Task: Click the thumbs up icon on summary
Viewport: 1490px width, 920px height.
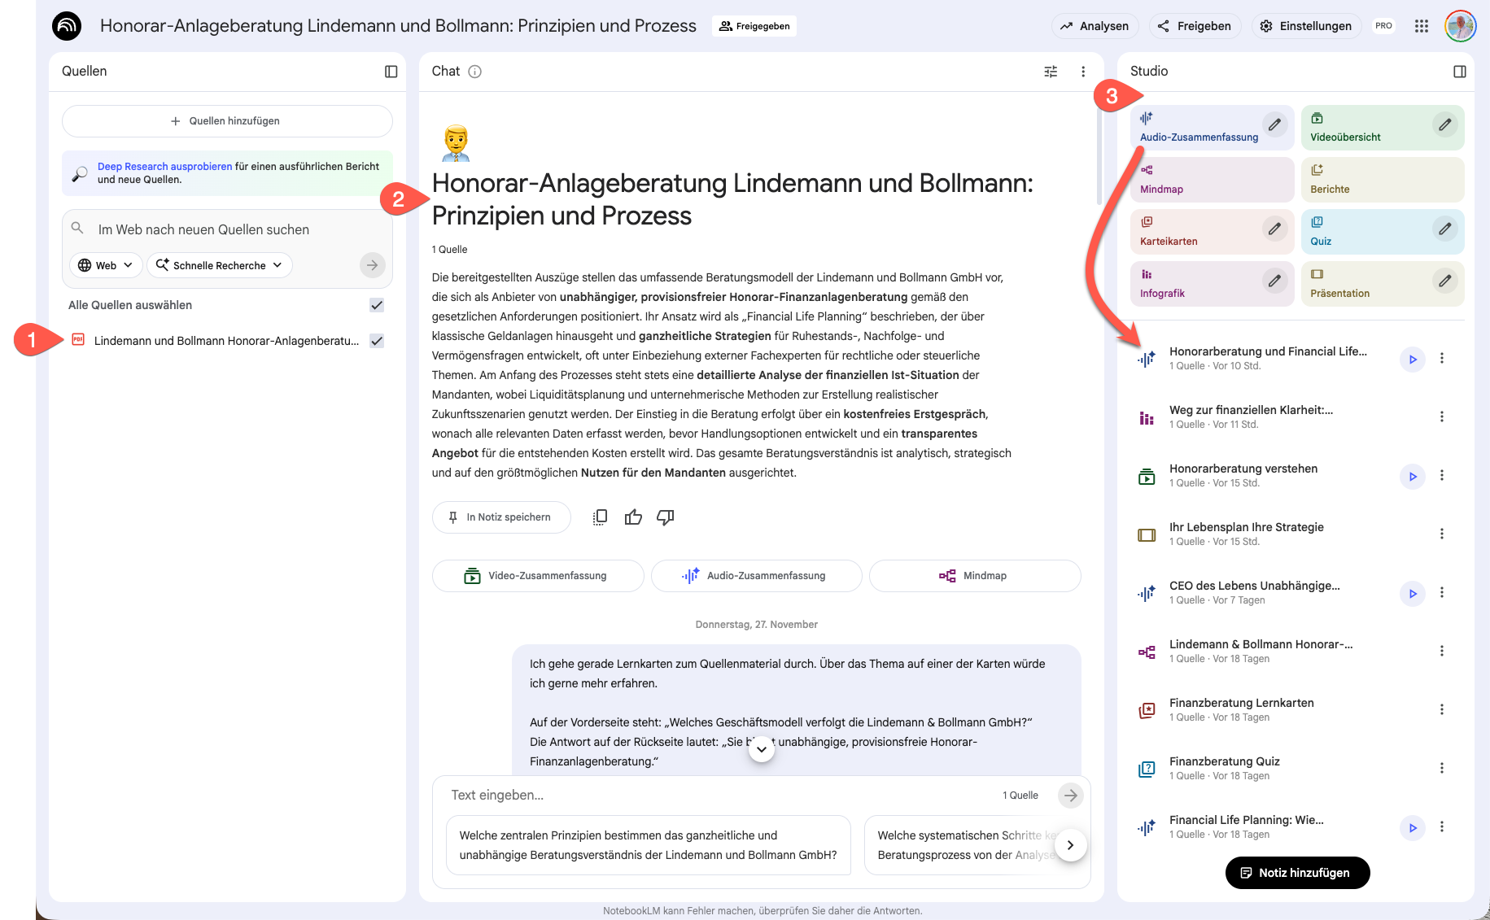Action: tap(633, 517)
